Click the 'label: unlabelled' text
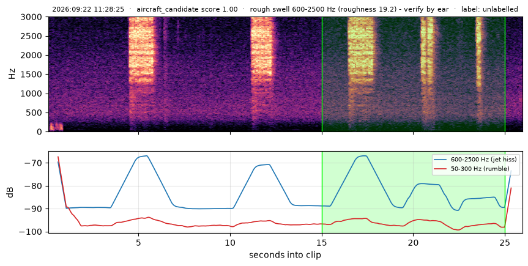This screenshot has height=266, width=528. pyautogui.click(x=489, y=9)
